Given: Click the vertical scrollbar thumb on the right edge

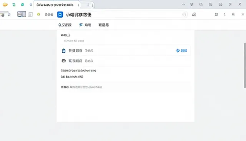Looking at the screenshot, I should (245, 66).
